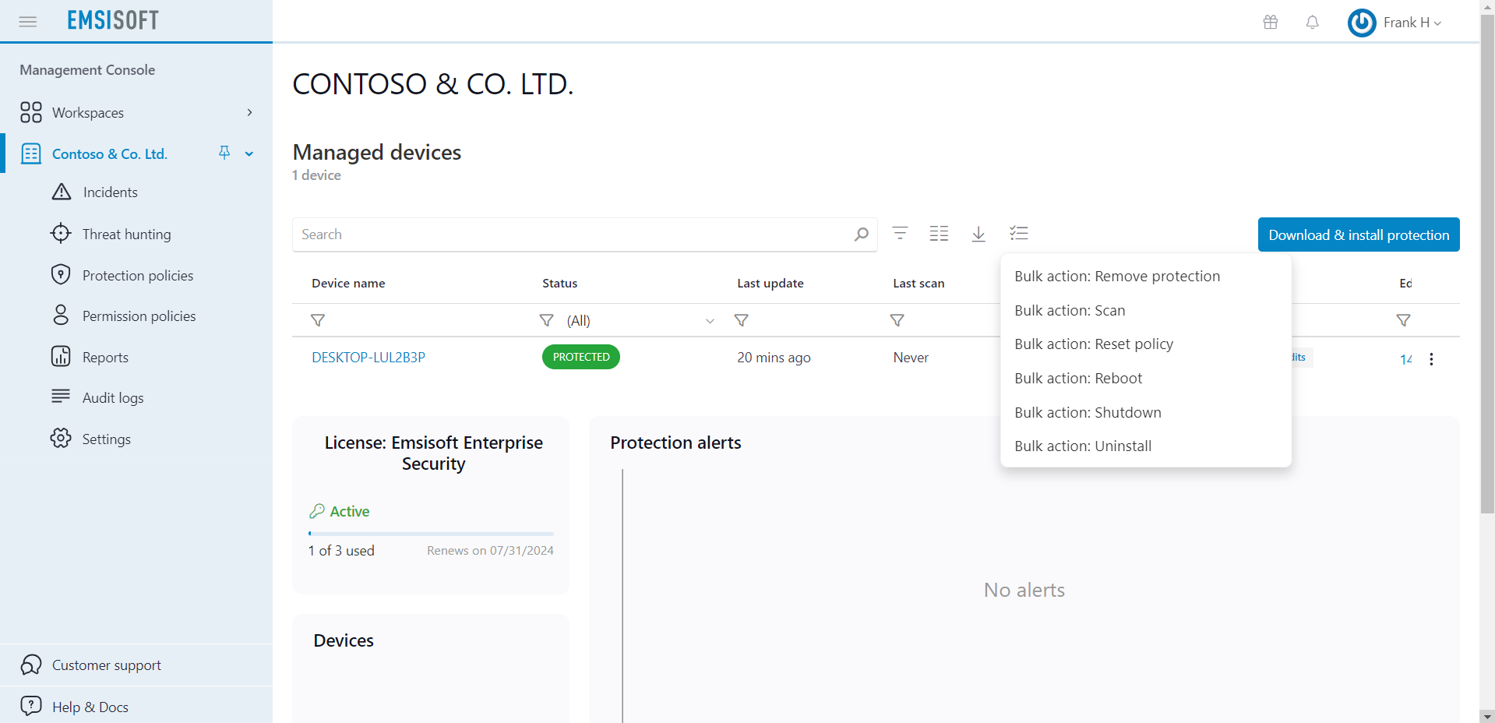
Task: Export devices with download icon
Action: pyautogui.click(x=978, y=234)
